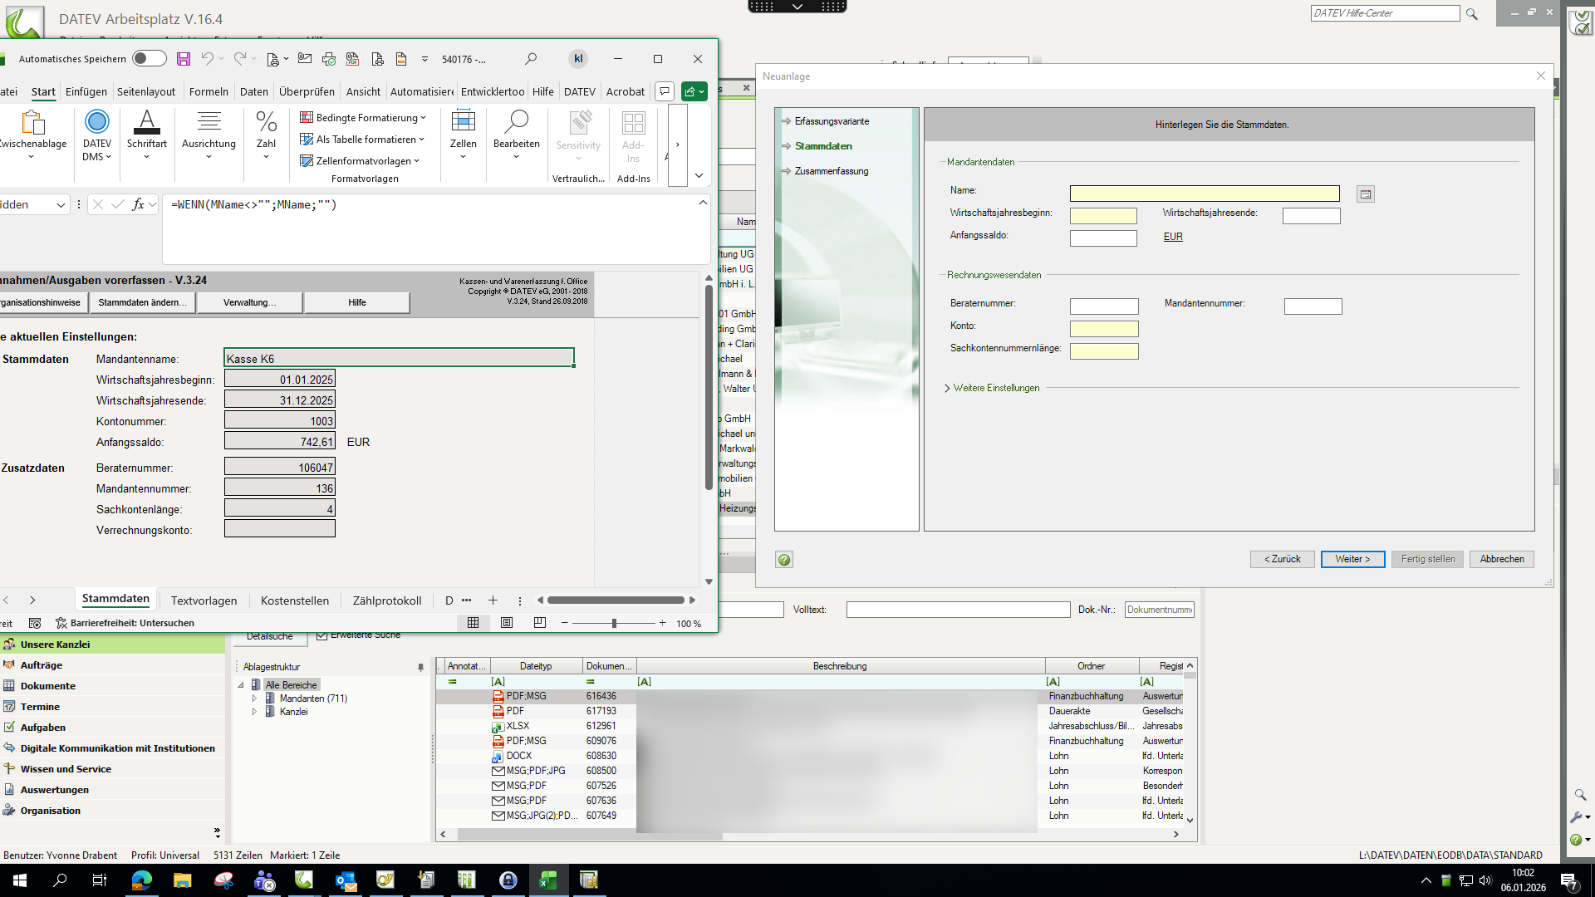Click the DATEV Hilfe-Center search icon
The height and width of the screenshot is (897, 1595).
point(1472,14)
